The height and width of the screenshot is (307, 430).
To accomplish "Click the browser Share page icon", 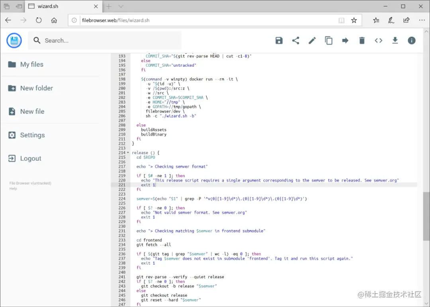I will point(407,20).
